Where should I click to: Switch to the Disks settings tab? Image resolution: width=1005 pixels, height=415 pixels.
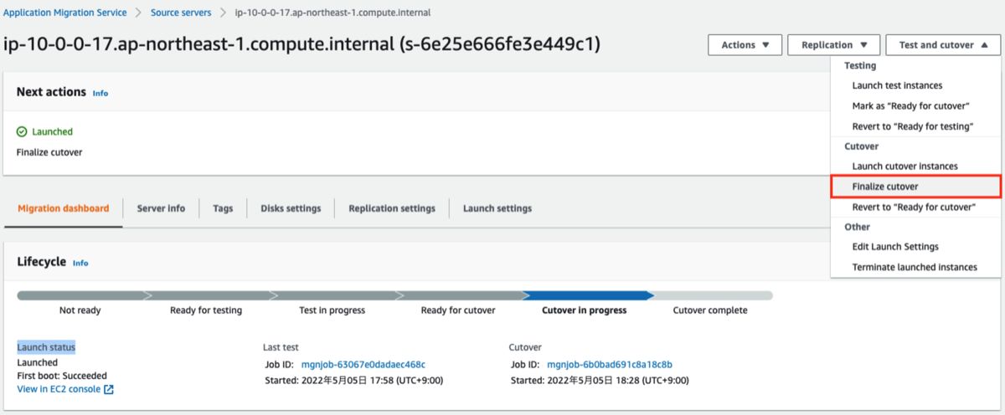coord(291,208)
